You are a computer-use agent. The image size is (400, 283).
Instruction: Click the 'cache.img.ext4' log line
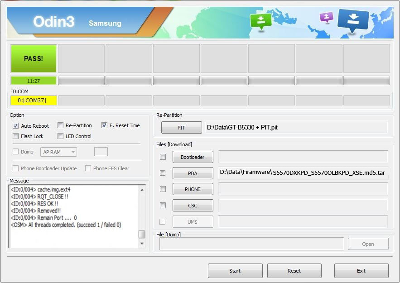(41, 190)
